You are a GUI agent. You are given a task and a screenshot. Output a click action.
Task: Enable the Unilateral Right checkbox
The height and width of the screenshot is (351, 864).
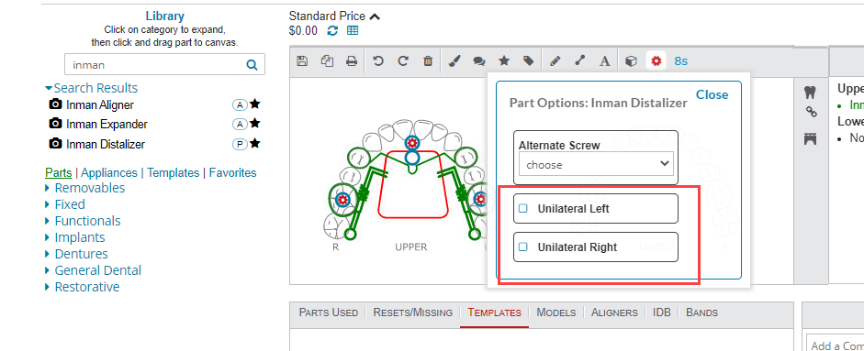[x=523, y=247]
